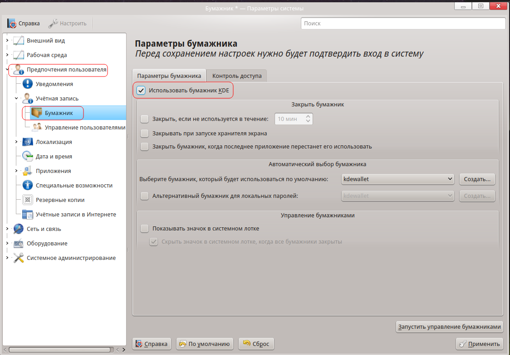
Task: Click the По умолчанию restore icon
Action: (183, 344)
